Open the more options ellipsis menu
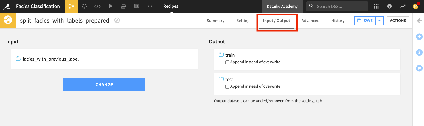This screenshot has height=126, width=424. 150,6
